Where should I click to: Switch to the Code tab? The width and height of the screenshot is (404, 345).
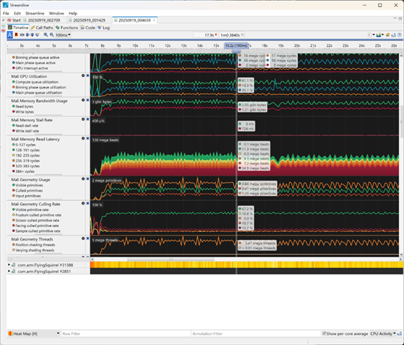88,27
